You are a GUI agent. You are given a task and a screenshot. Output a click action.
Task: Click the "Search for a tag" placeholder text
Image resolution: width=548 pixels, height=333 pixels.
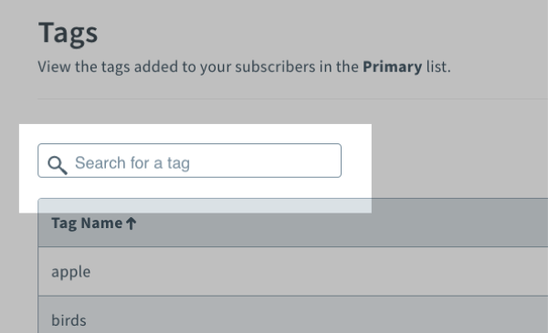click(x=132, y=163)
